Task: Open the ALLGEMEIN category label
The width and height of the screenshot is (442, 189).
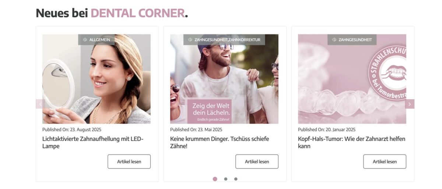Action: pyautogui.click(x=99, y=40)
